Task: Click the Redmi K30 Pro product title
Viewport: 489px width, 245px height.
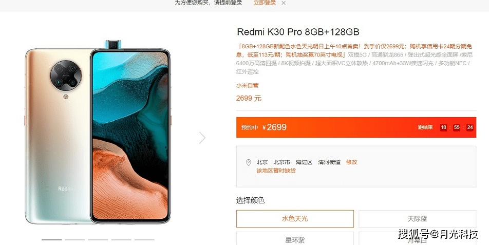Action: tap(298, 32)
